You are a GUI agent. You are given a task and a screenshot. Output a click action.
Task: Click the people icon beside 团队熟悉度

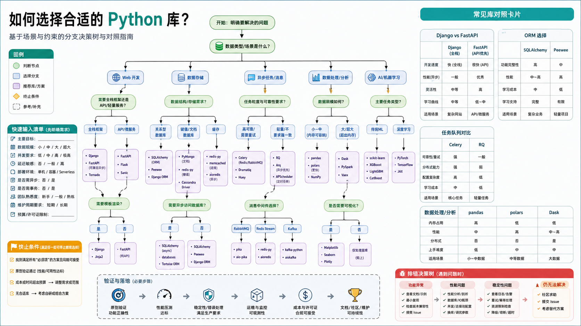pos(13,196)
